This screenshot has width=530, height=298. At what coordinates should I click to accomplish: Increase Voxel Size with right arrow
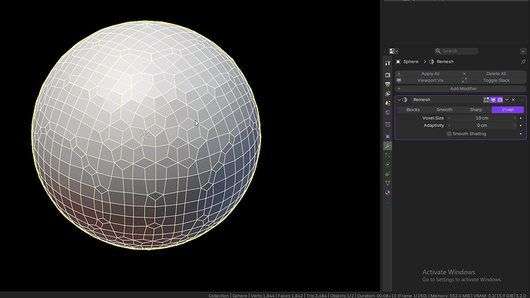click(515, 118)
